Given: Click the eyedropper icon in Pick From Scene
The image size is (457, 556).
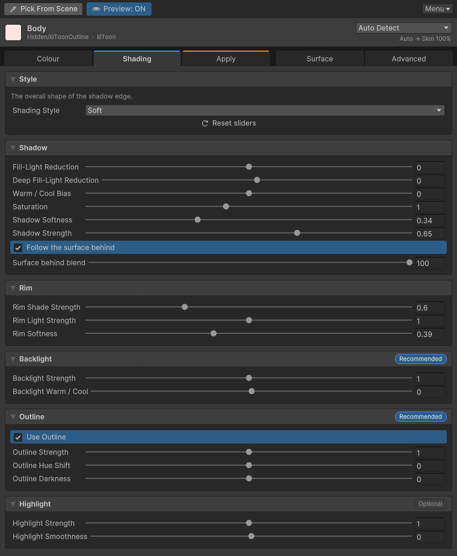Looking at the screenshot, I should pyautogui.click(x=13, y=9).
